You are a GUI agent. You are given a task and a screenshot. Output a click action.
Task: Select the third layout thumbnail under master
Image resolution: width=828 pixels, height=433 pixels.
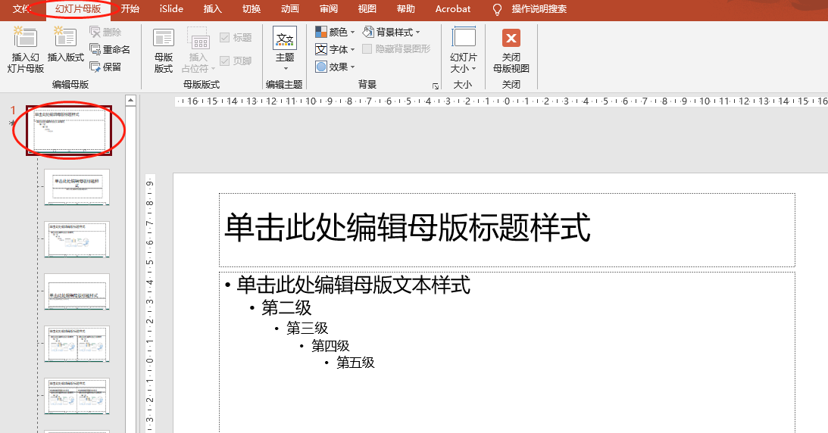point(77,291)
